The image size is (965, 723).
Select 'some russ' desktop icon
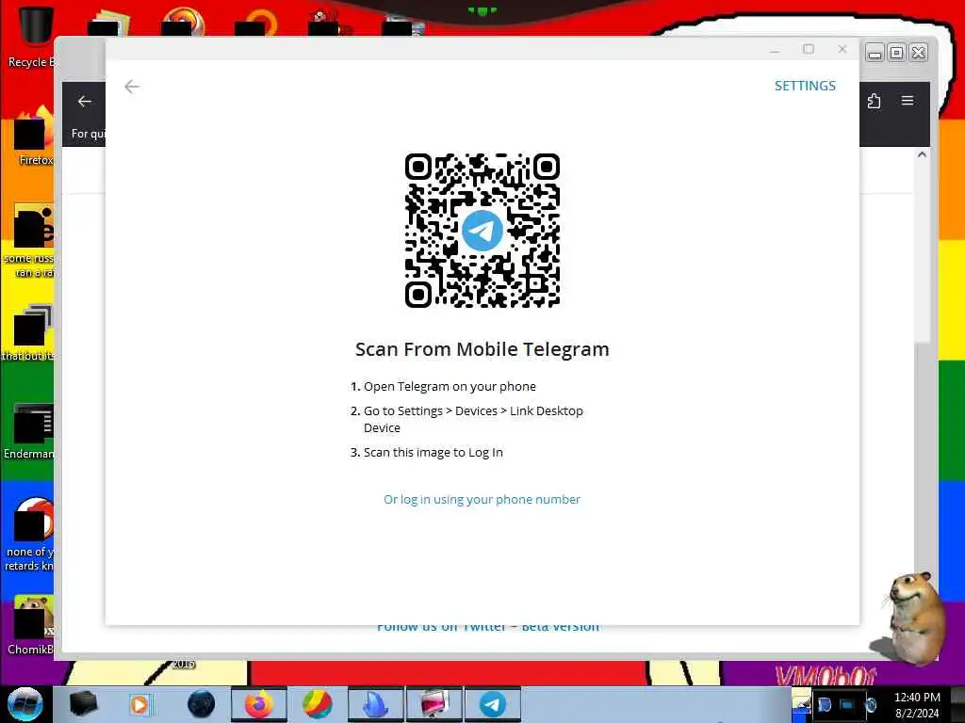[31, 241]
